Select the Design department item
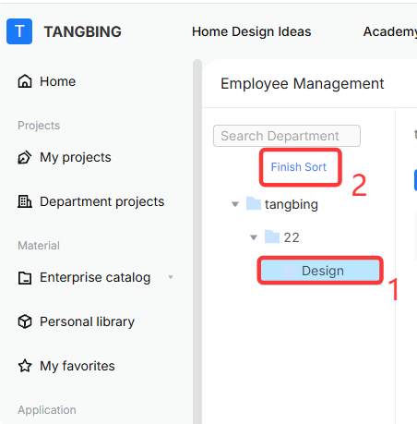The height and width of the screenshot is (424, 417). pyautogui.click(x=320, y=271)
